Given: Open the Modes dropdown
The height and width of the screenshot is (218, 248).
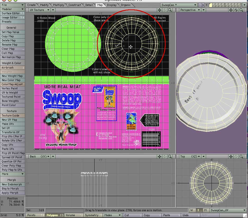Looking at the screenshot, I should click(x=112, y=215).
